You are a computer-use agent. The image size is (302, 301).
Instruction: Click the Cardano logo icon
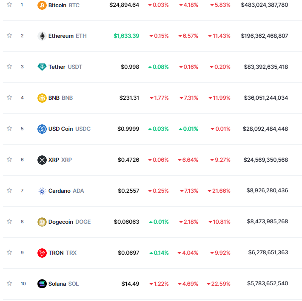pos(42,191)
